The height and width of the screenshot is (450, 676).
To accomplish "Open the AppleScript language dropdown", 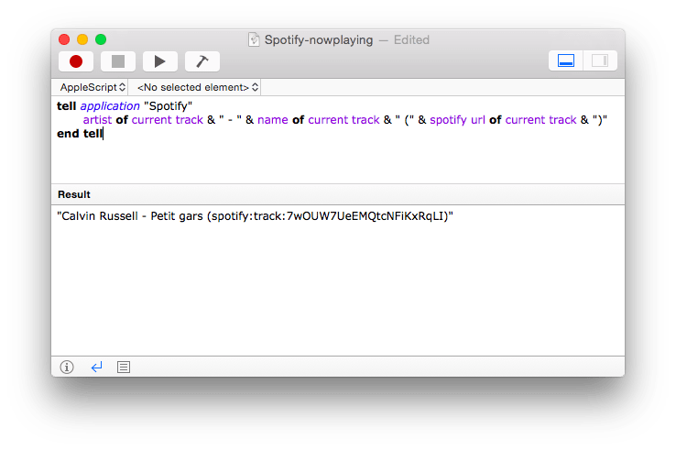I will click(93, 87).
